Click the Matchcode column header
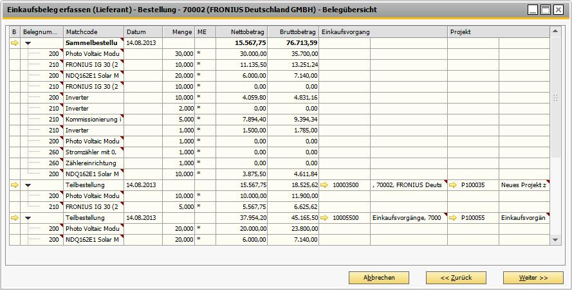The width and height of the screenshot is (572, 290). [x=93, y=32]
